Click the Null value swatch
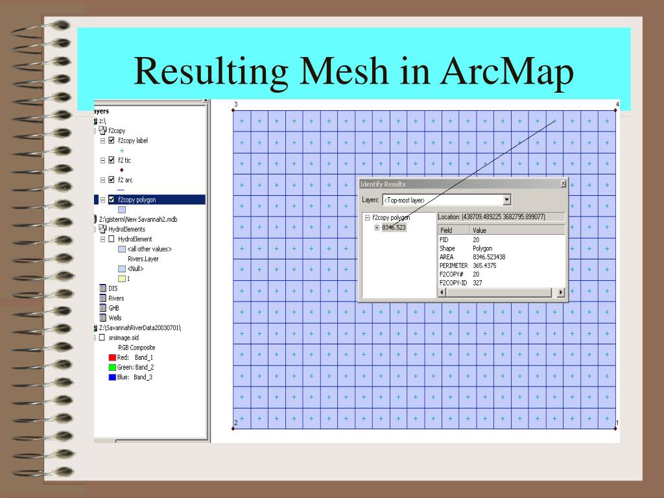 tap(122, 268)
